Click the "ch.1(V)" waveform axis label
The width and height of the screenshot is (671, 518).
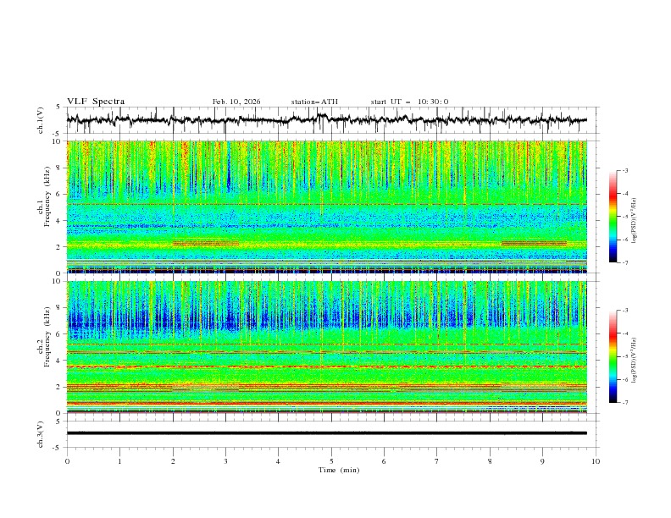41,120
